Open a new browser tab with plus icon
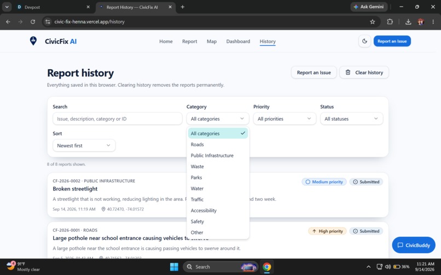Viewport: 441px width, 275px height. click(x=183, y=7)
